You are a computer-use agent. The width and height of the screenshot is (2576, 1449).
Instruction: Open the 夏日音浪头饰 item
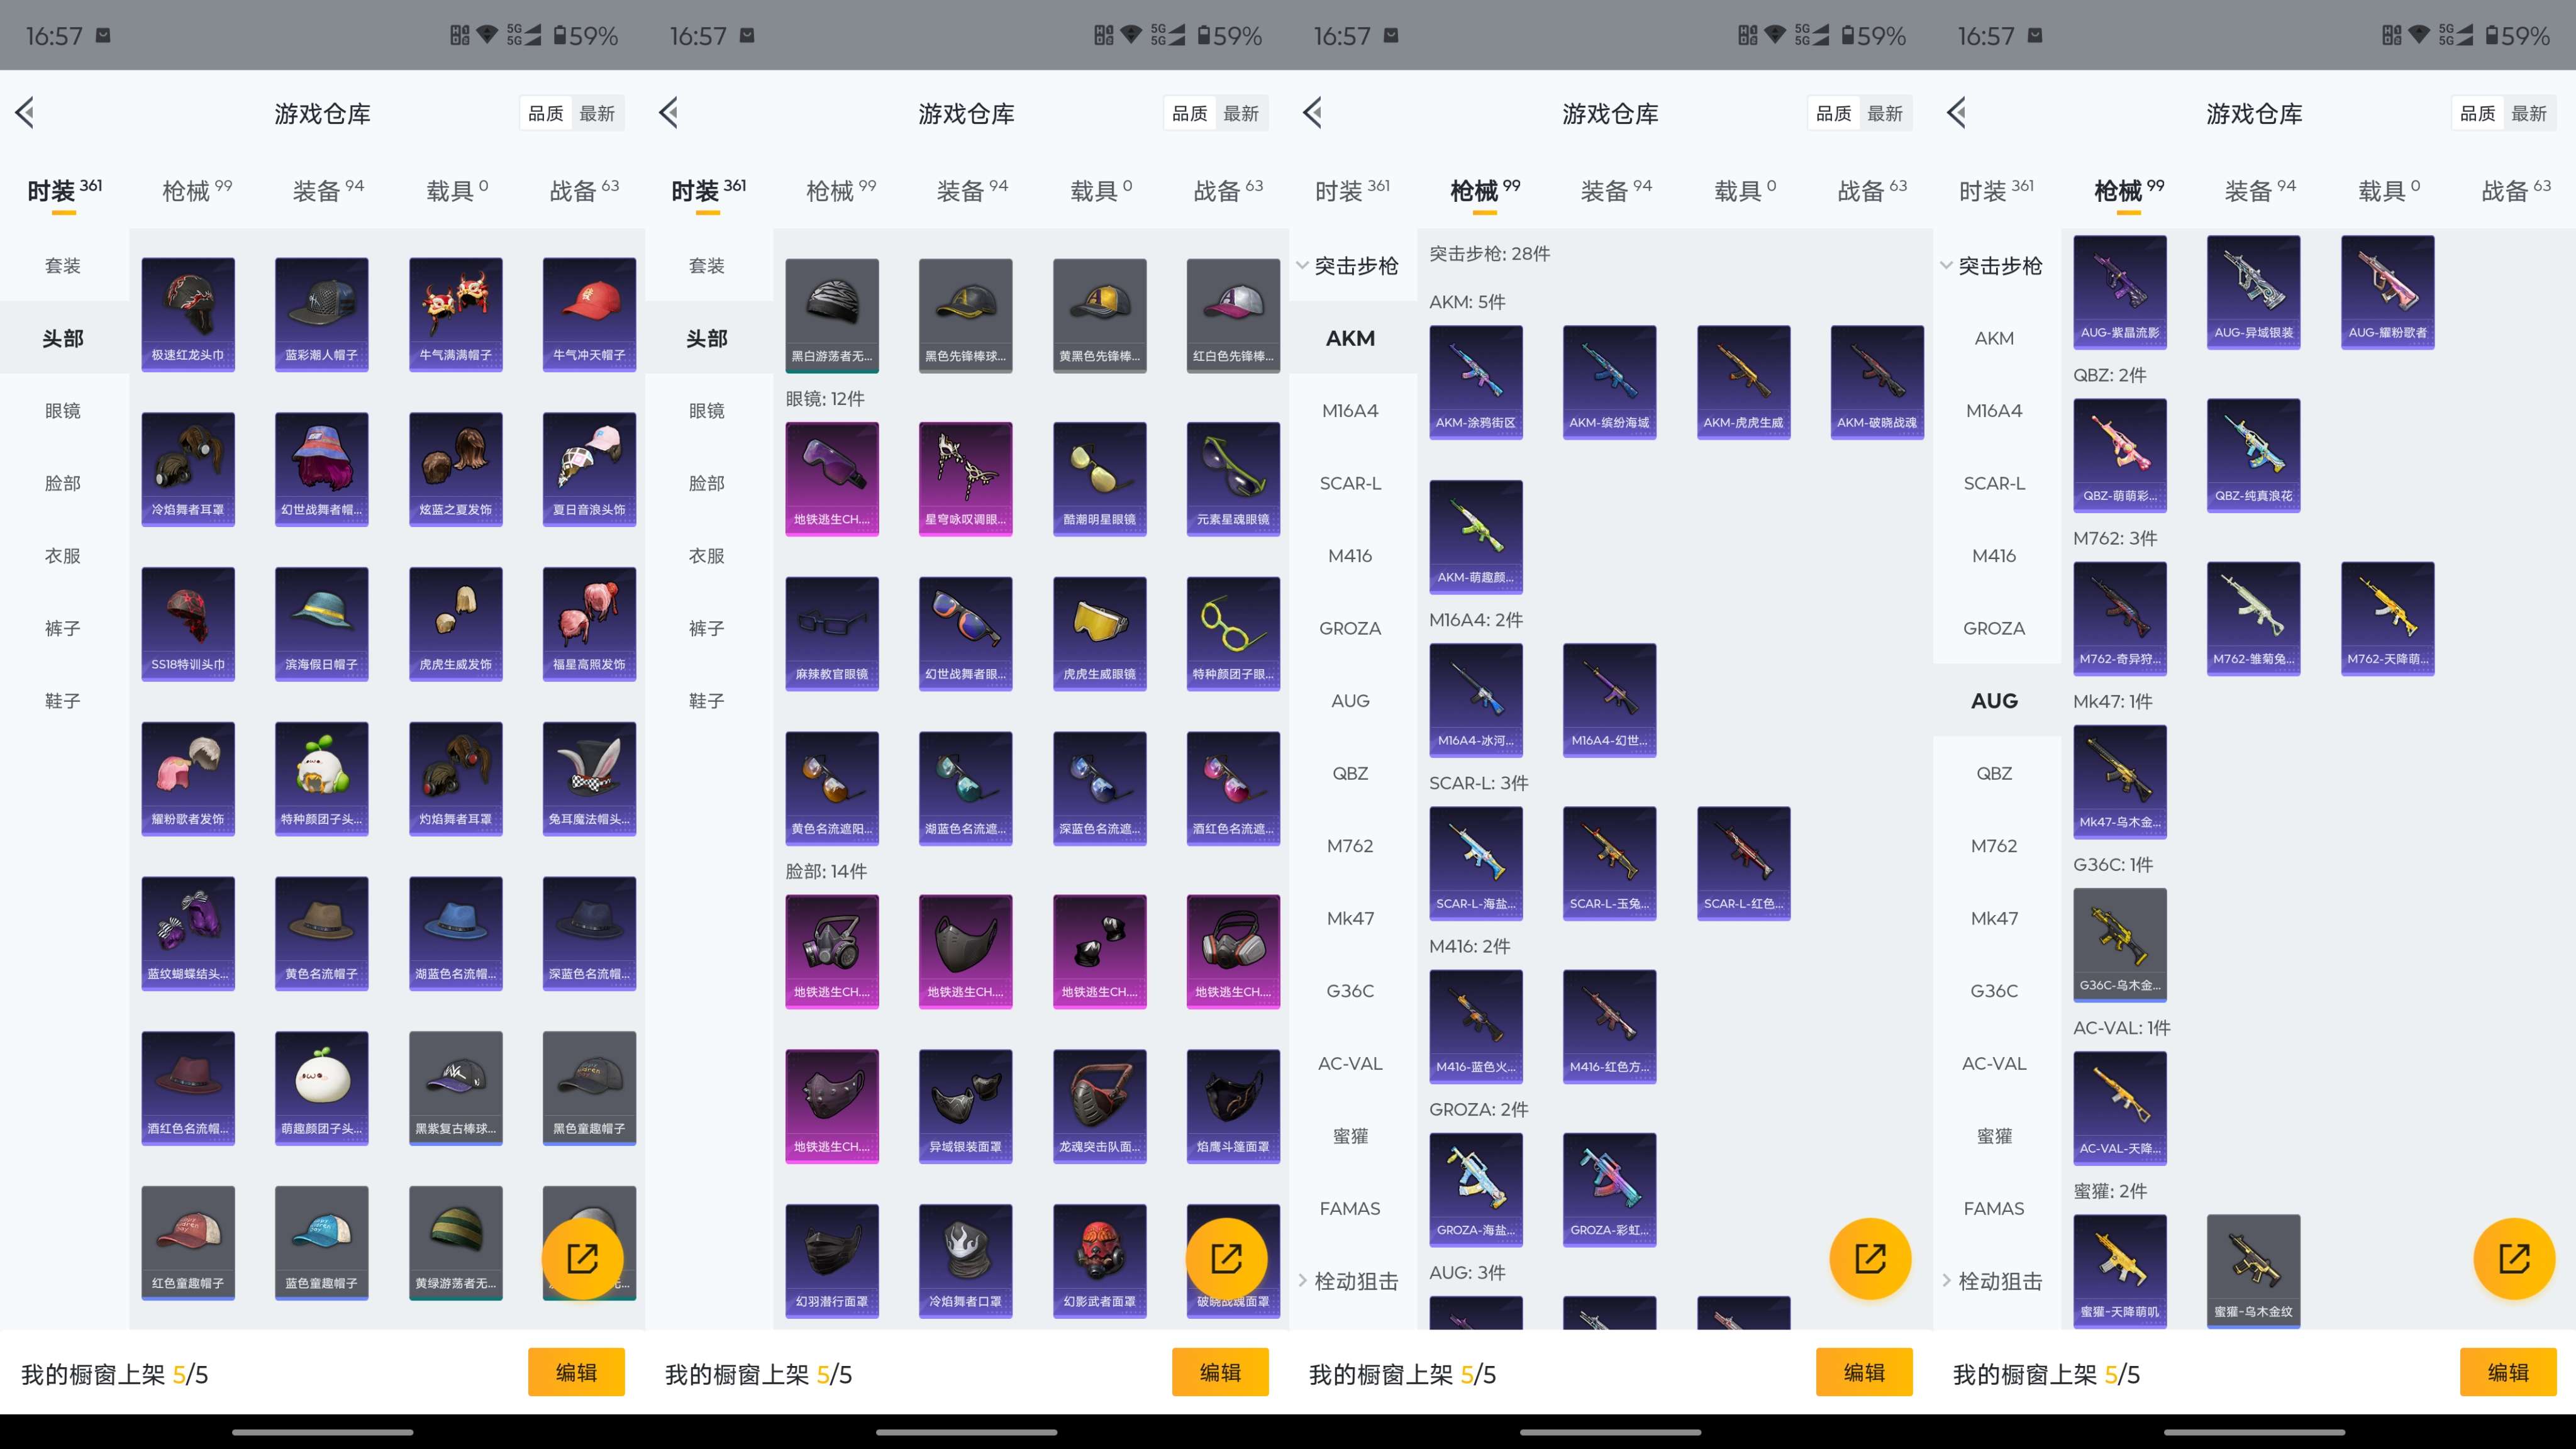pos(589,470)
